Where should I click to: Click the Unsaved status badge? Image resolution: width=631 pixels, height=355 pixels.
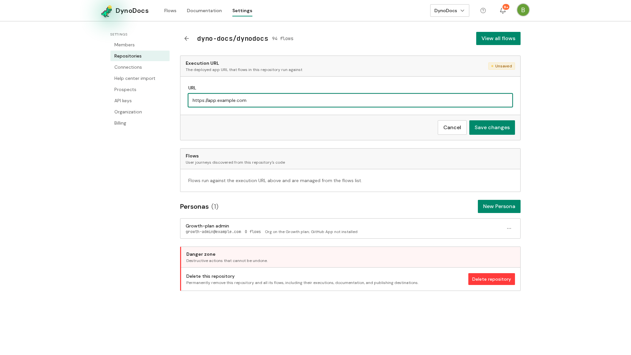pos(502,66)
